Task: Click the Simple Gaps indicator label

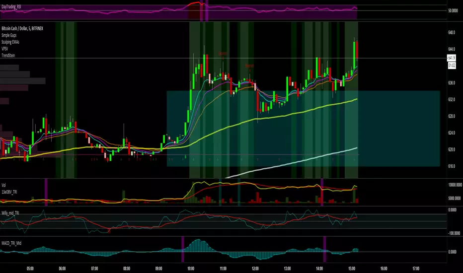Action: (x=9, y=35)
